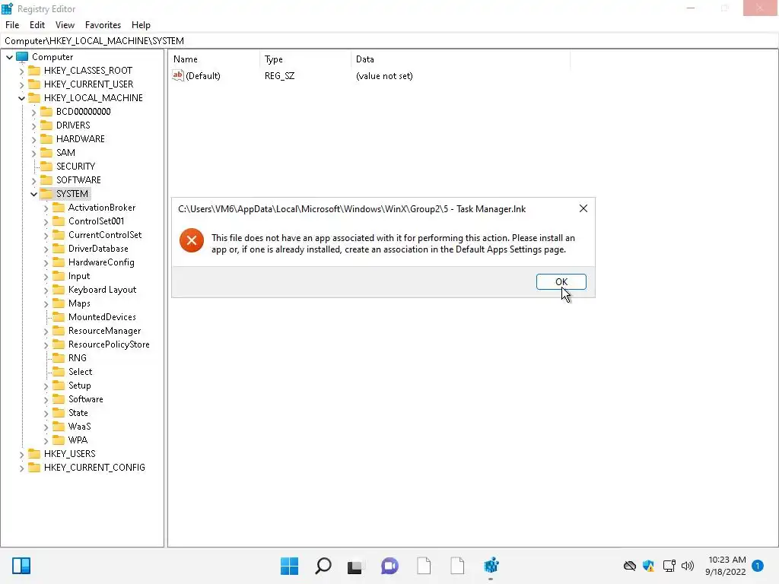Click the registry path address bar
The image size is (779, 584).
[389, 41]
